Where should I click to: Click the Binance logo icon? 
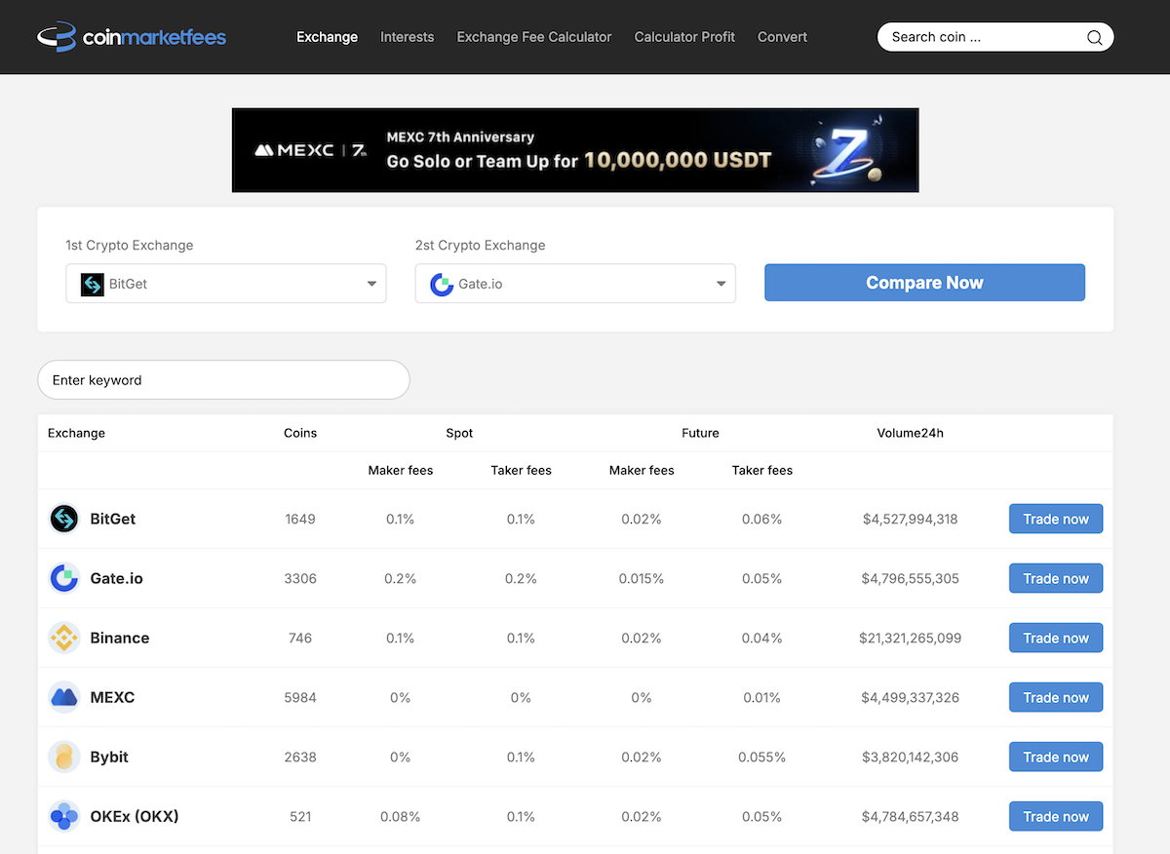click(x=64, y=638)
